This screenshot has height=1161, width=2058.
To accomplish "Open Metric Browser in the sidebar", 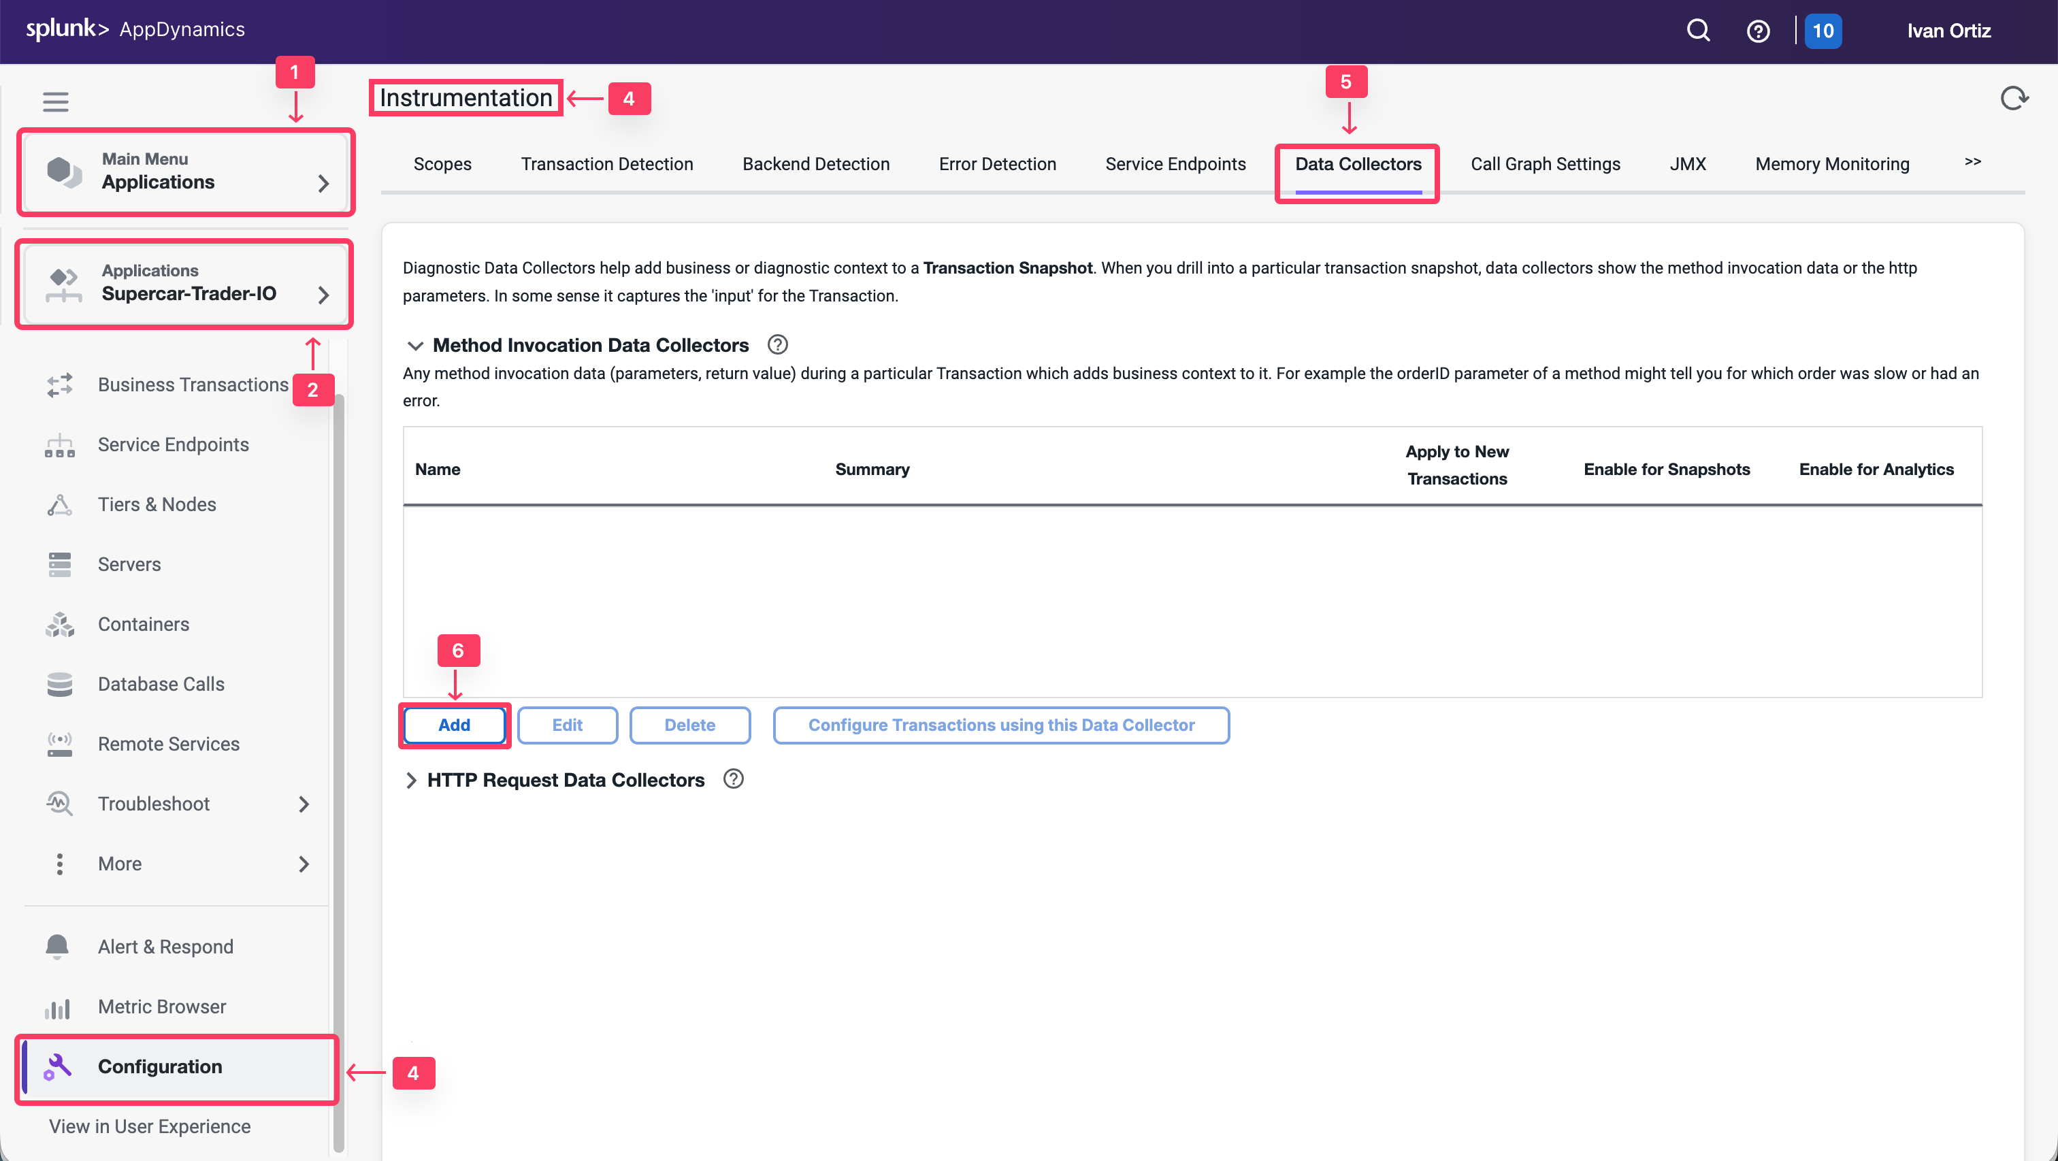I will (x=161, y=1007).
